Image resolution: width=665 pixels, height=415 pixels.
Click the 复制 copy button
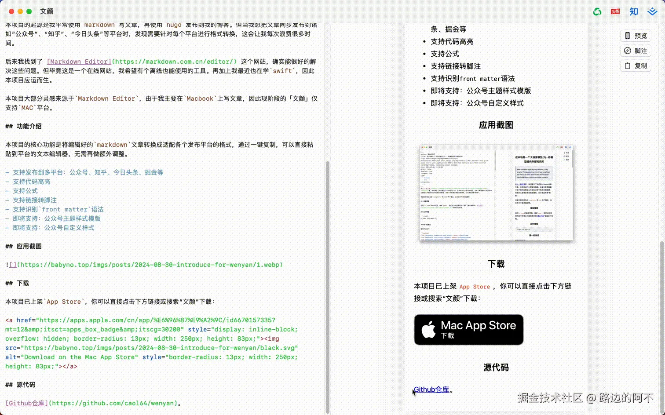coord(636,66)
